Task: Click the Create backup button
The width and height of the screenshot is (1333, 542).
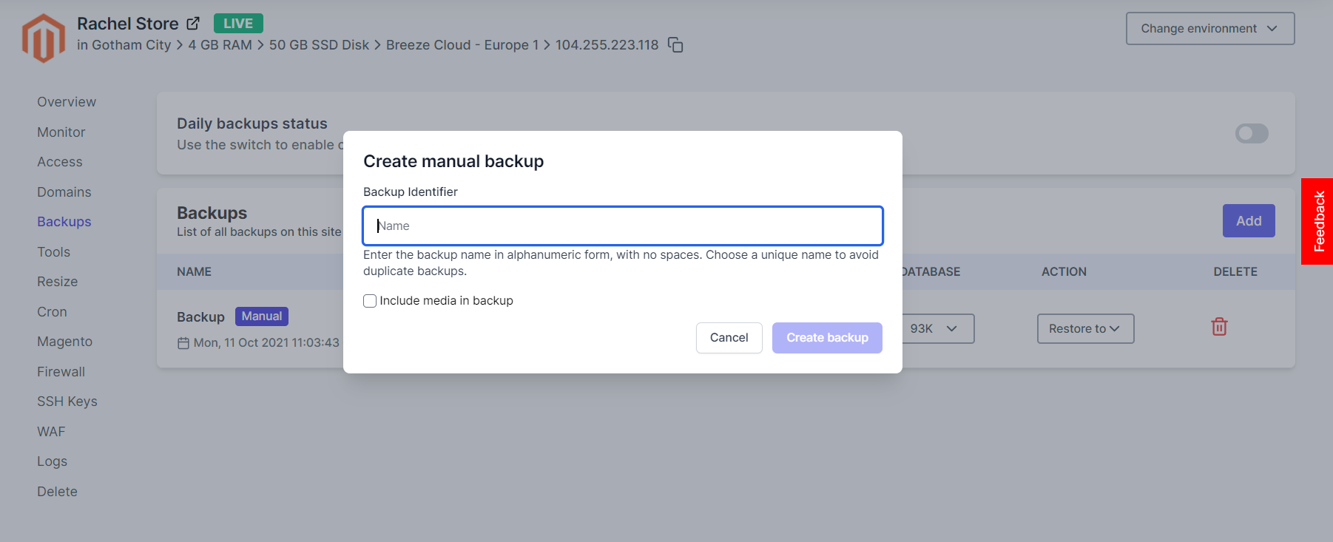Action: [827, 338]
